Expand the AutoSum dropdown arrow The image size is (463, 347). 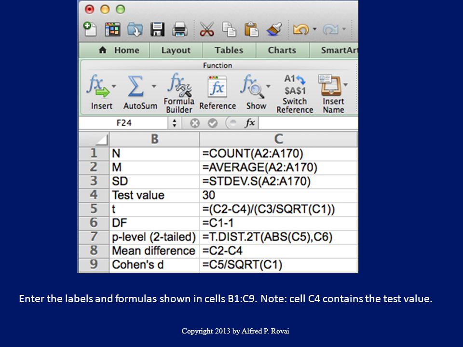point(154,86)
